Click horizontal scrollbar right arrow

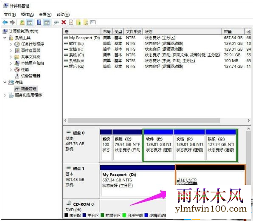coord(248,121)
